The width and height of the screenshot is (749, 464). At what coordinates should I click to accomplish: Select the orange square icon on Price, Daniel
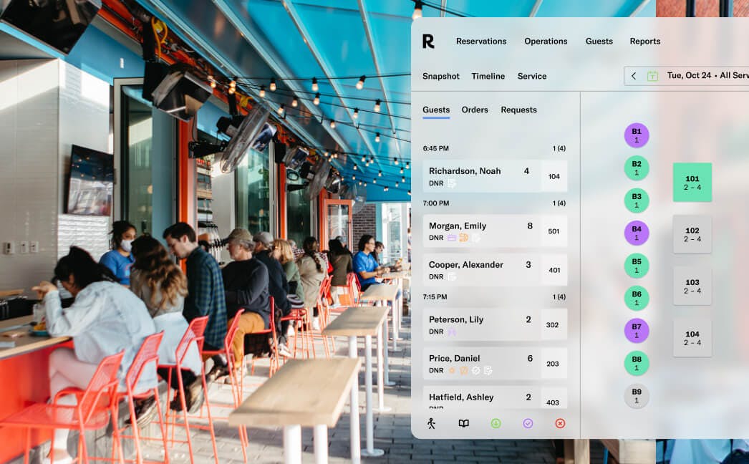pos(463,370)
